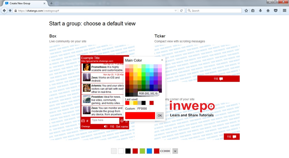Open the groupname.chatango.com link
Image resolution: width=289 pixels, height=158 pixels.
coord(97,61)
